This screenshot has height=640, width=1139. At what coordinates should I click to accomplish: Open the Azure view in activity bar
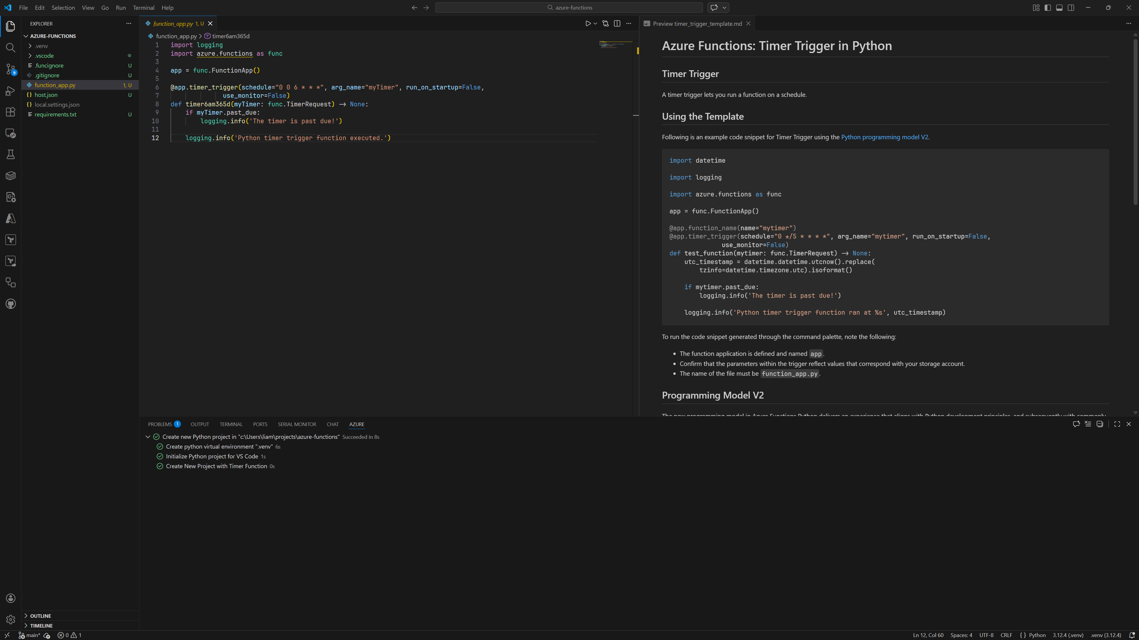11,219
